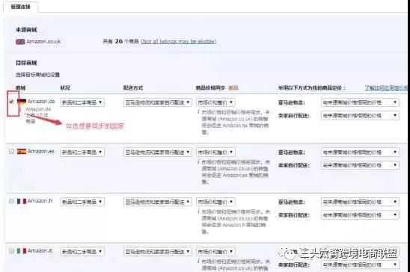410x272 pixels.
Task: Click the Spanish flag next to Amazon.es
Action: (x=22, y=151)
